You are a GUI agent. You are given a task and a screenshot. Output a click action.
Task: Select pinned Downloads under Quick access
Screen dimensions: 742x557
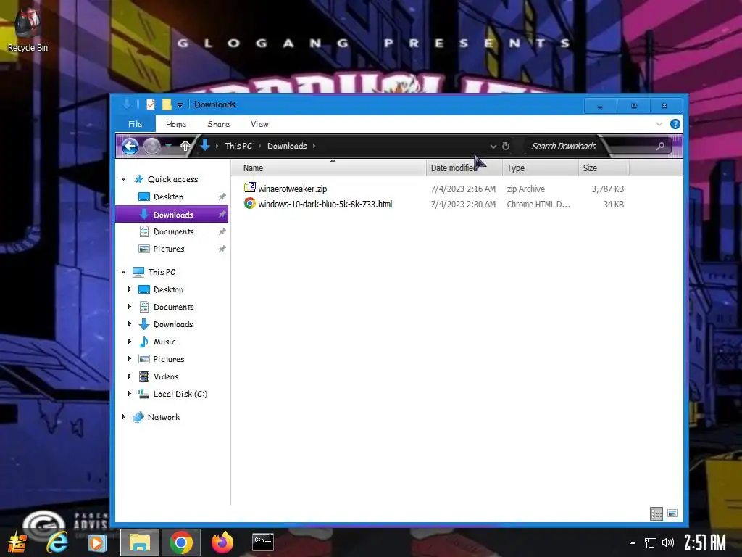(173, 215)
